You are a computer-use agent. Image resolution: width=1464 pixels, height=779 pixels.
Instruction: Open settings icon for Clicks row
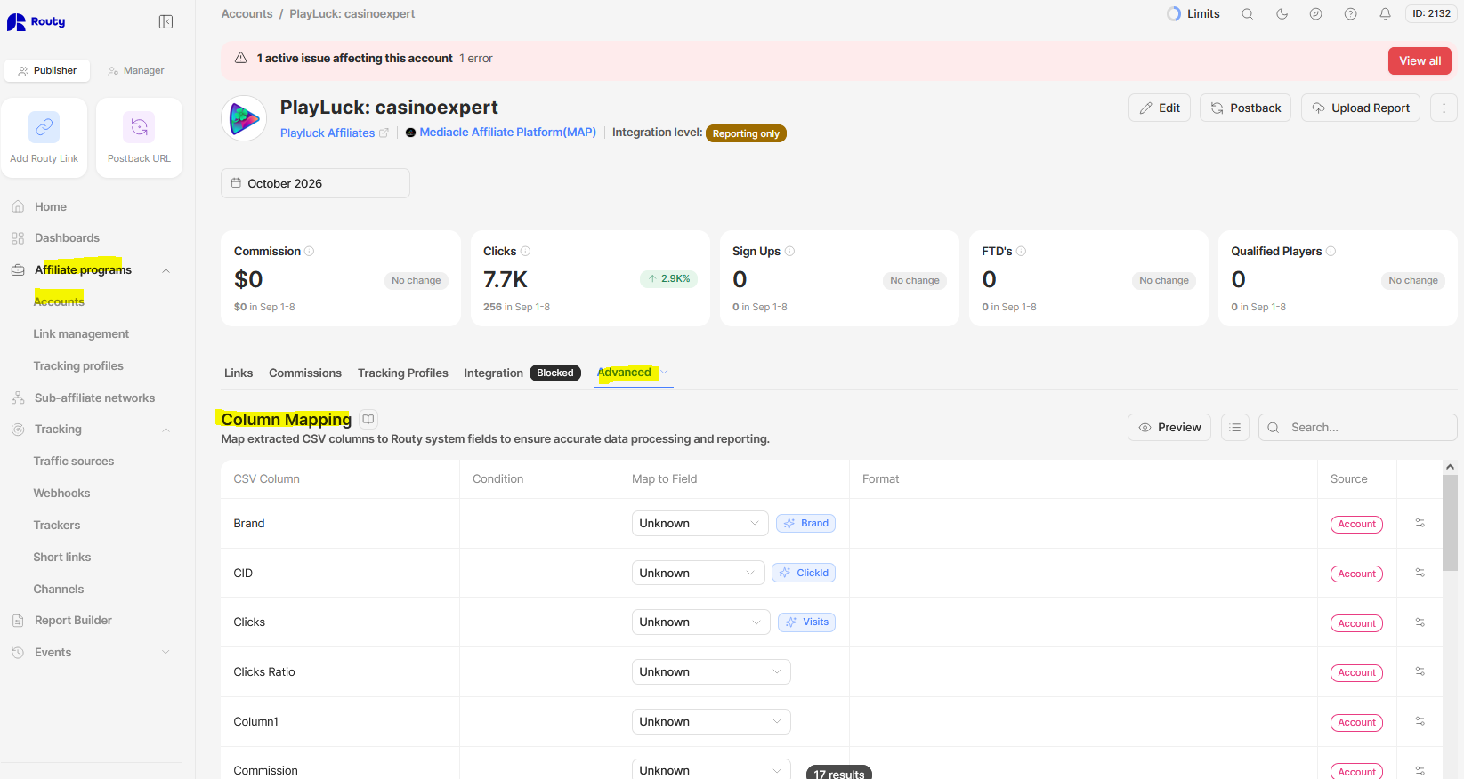[x=1420, y=622]
